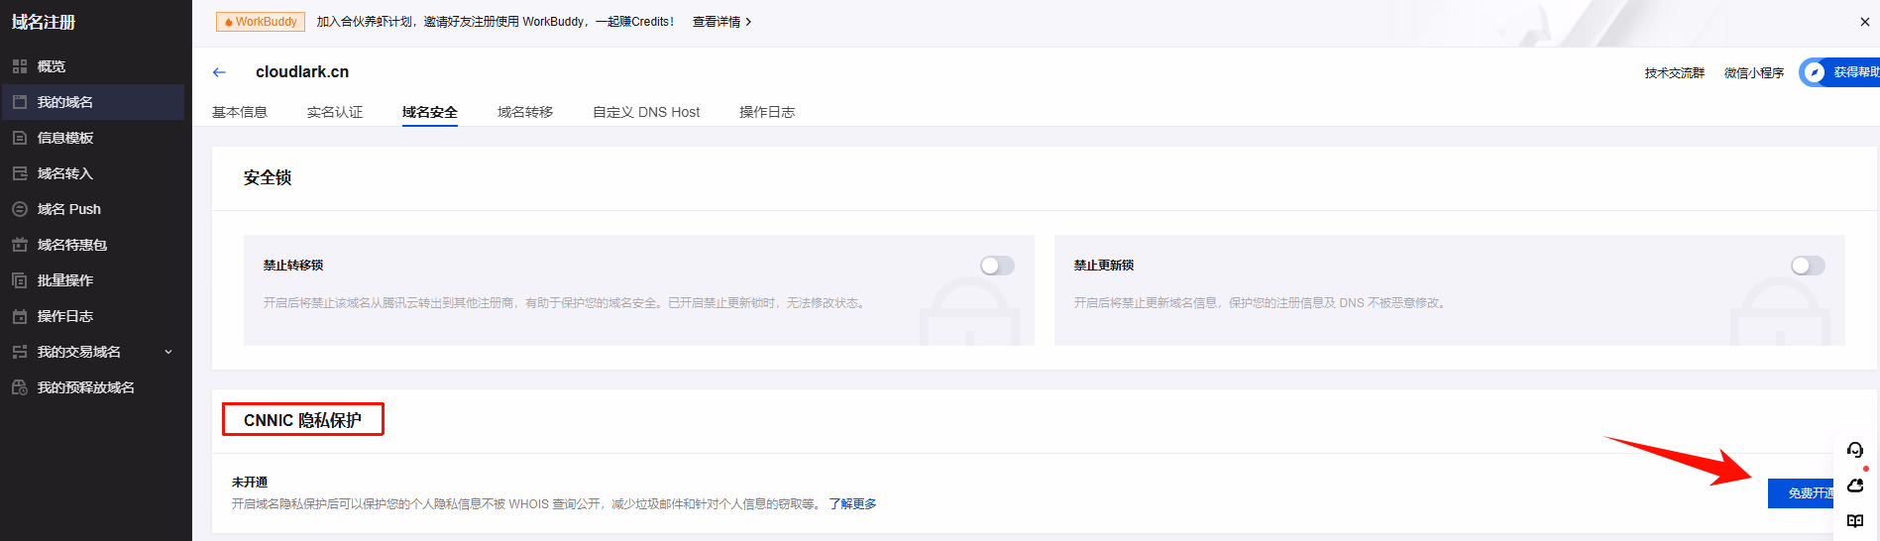This screenshot has width=1880, height=541.
Task: Open 域名 Push from the sidebar
Action: pos(68,209)
